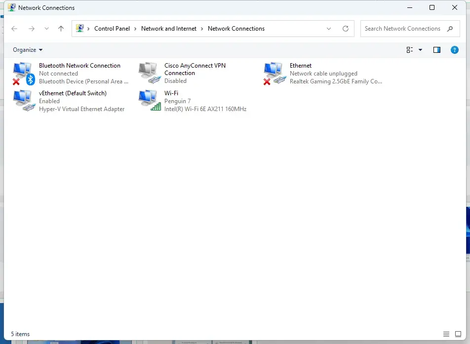Go up one level with up arrow
Viewport: 470px width, 344px height.
click(x=61, y=29)
